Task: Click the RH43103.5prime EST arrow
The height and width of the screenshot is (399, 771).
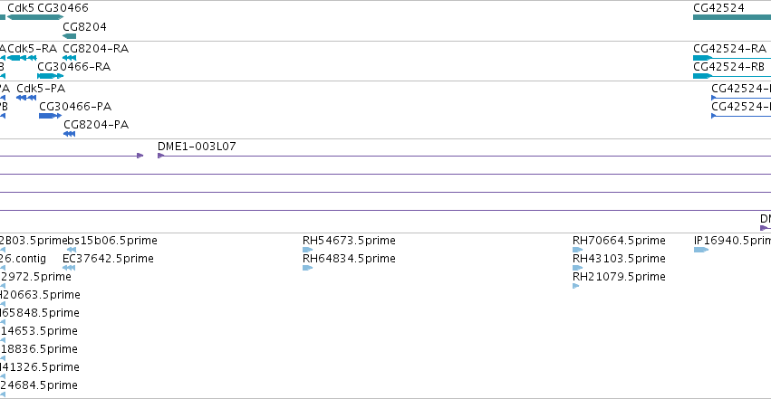Action: point(578,268)
